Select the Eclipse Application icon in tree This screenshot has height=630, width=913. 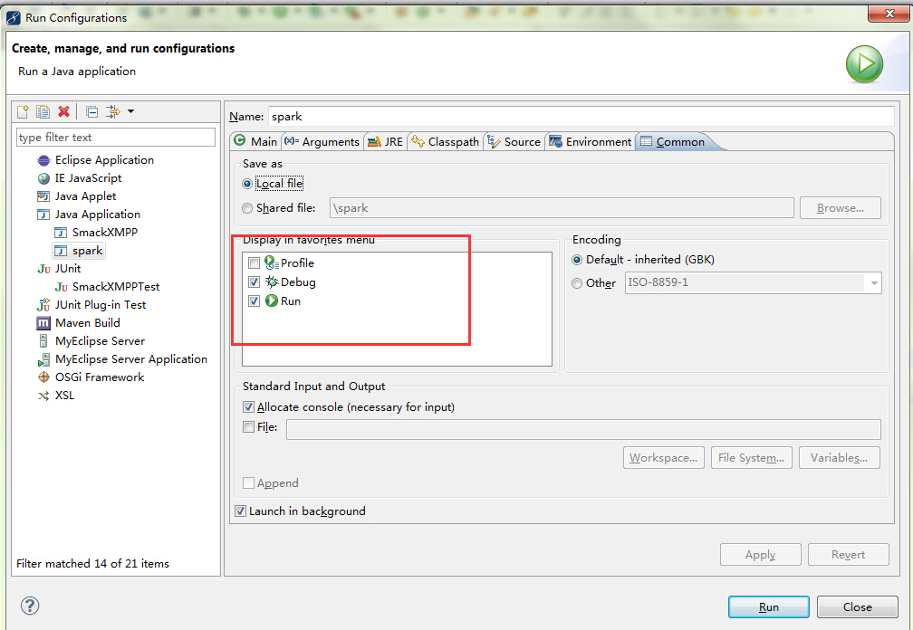[43, 160]
